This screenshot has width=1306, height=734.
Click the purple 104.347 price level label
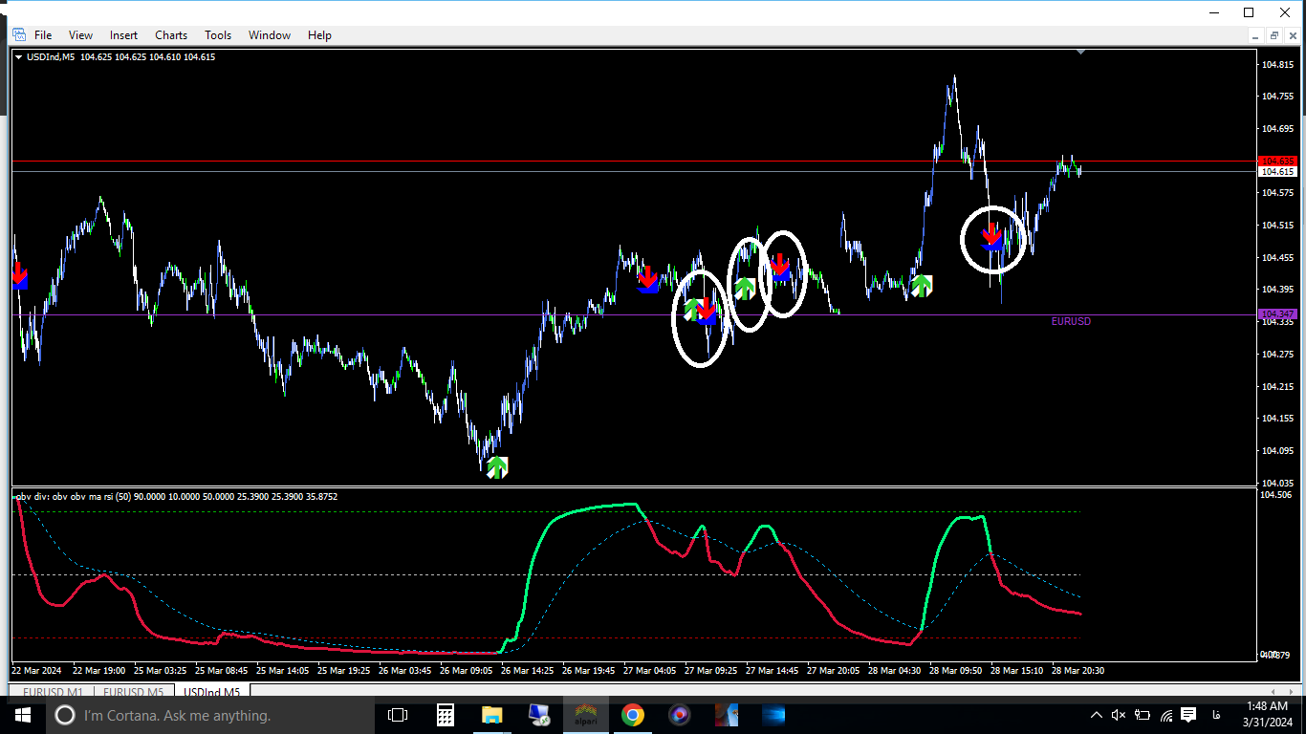pos(1277,314)
